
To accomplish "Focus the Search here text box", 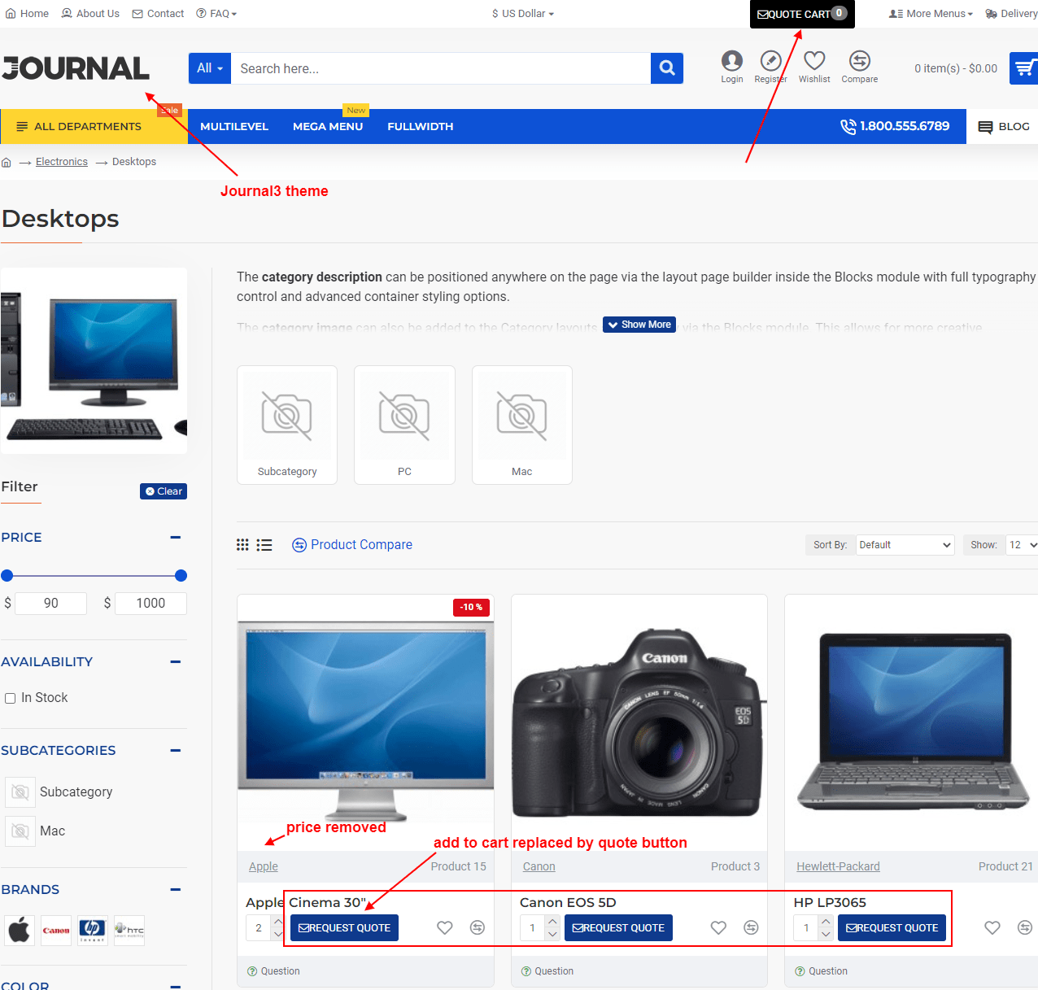I will pyautogui.click(x=441, y=68).
